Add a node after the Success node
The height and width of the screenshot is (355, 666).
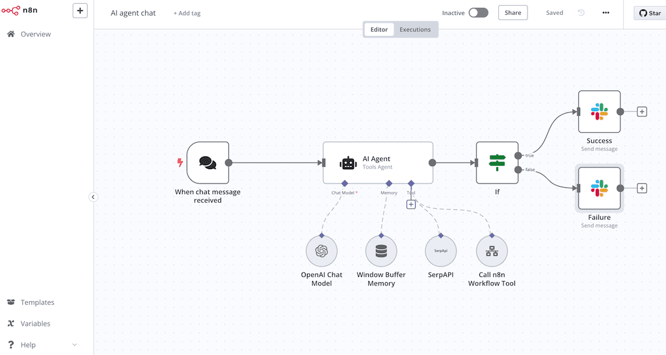[x=642, y=112]
